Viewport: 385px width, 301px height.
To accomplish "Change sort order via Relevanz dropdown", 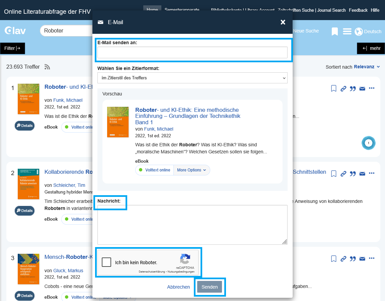I will (x=367, y=67).
